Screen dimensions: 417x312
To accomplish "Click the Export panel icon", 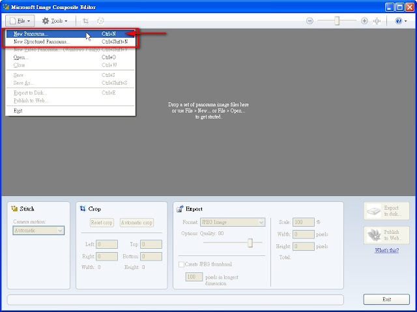I will coord(180,208).
